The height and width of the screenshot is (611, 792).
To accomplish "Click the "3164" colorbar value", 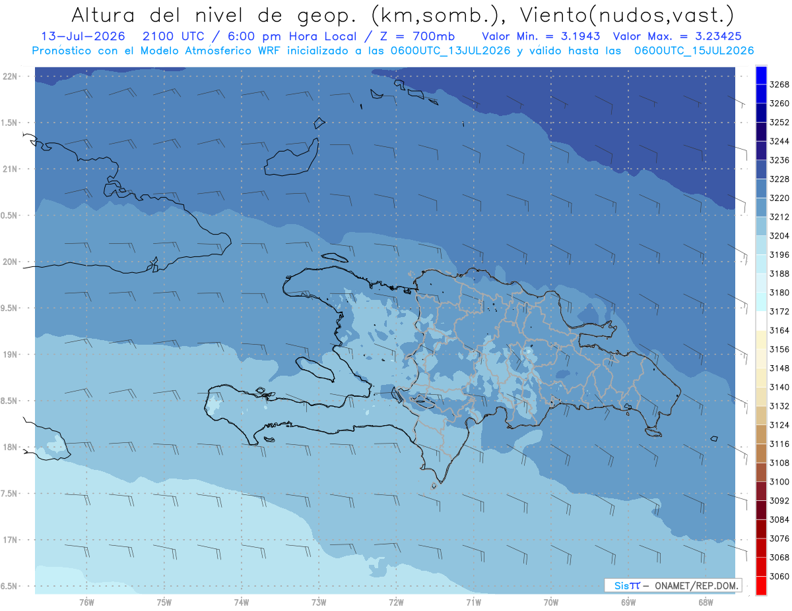I will point(779,330).
